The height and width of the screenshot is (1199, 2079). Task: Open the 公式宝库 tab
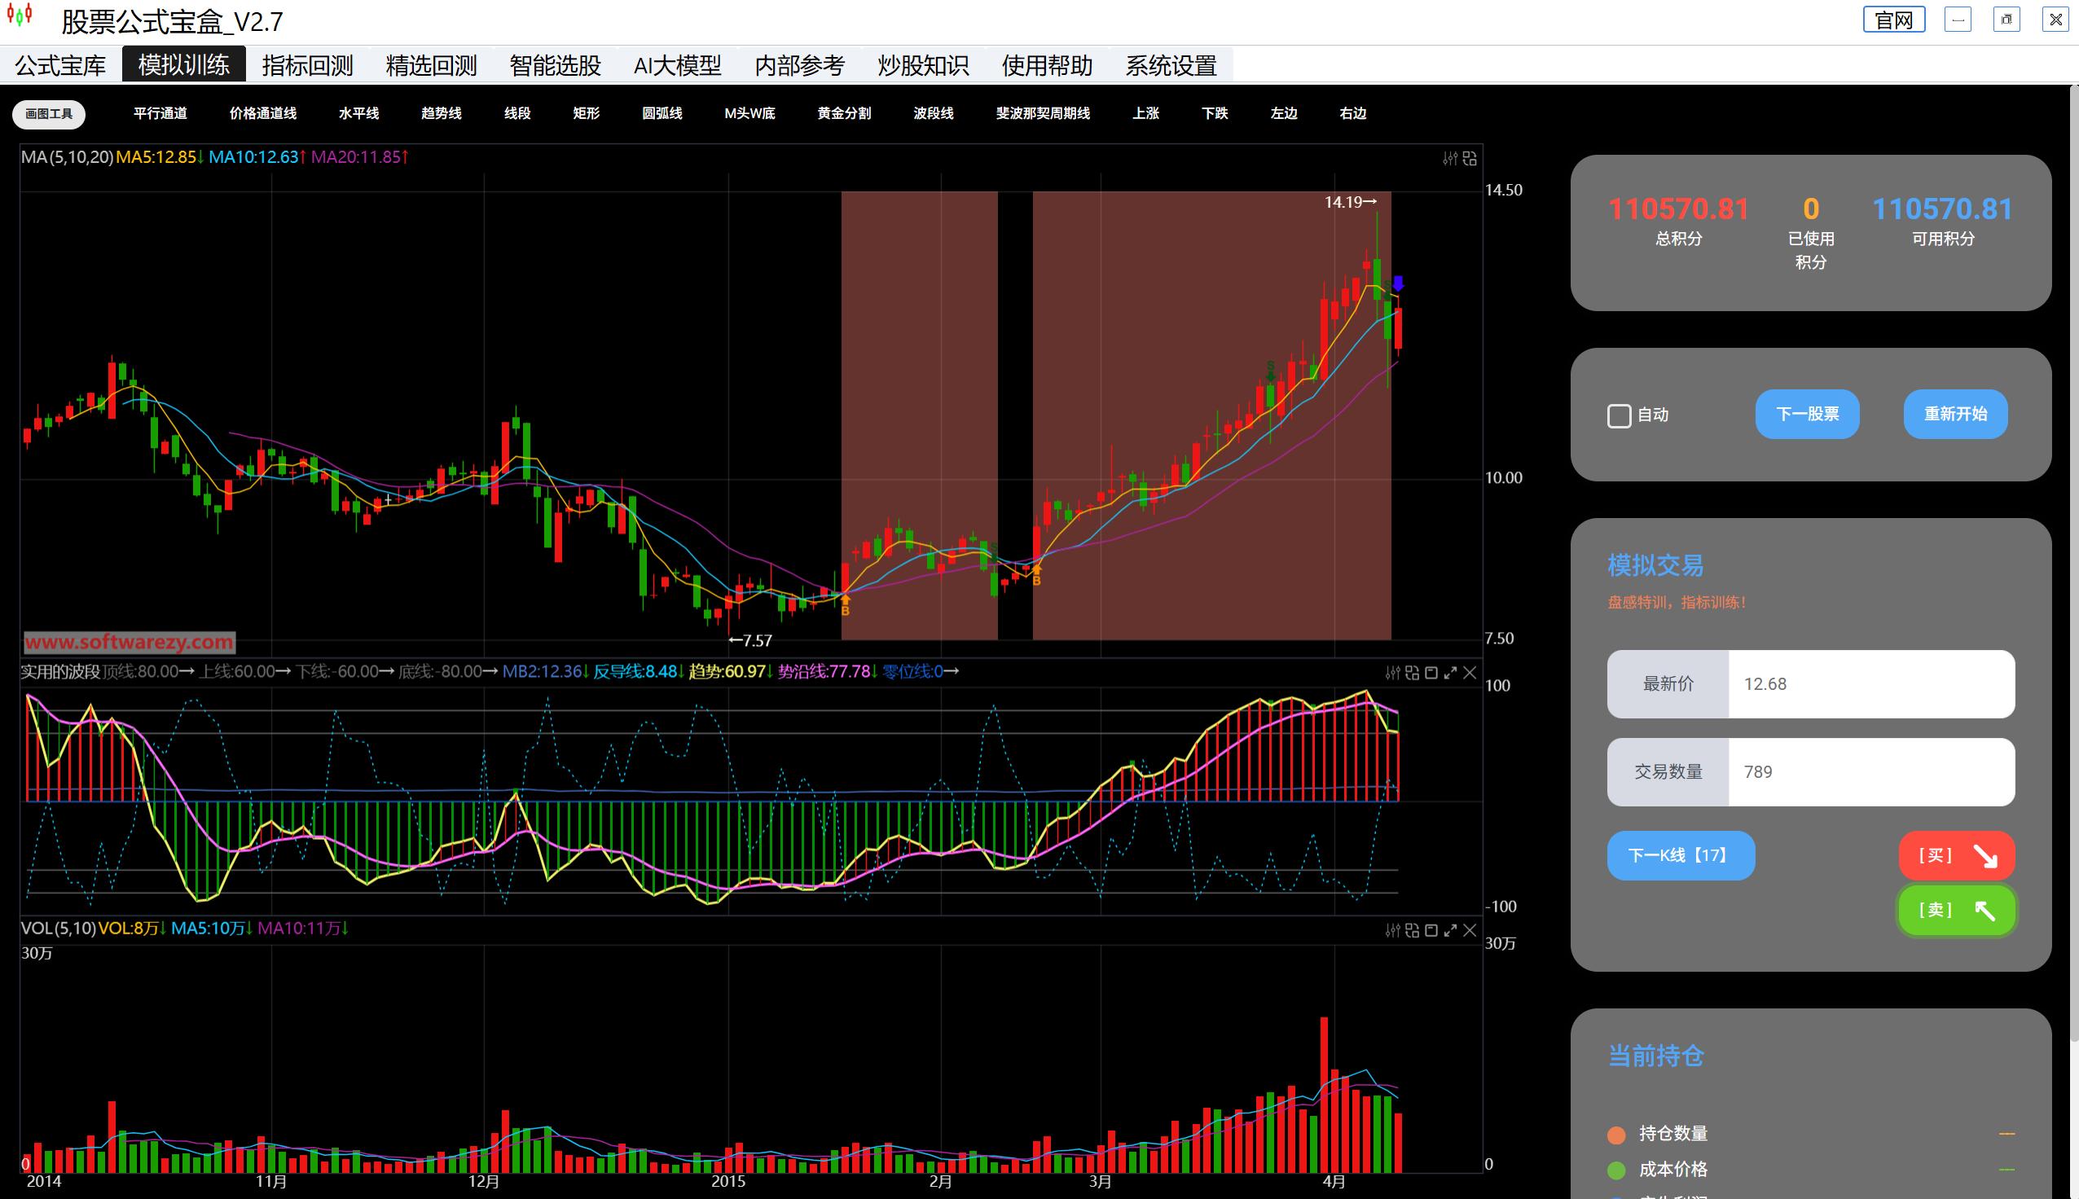(61, 65)
